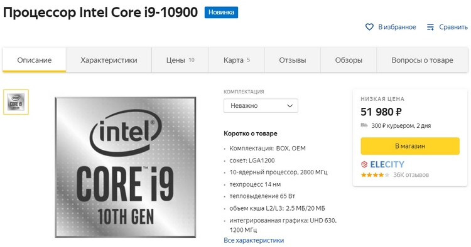The height and width of the screenshot is (247, 471).
Task: Click the ELECITY store logo
Action: pyautogui.click(x=382, y=164)
